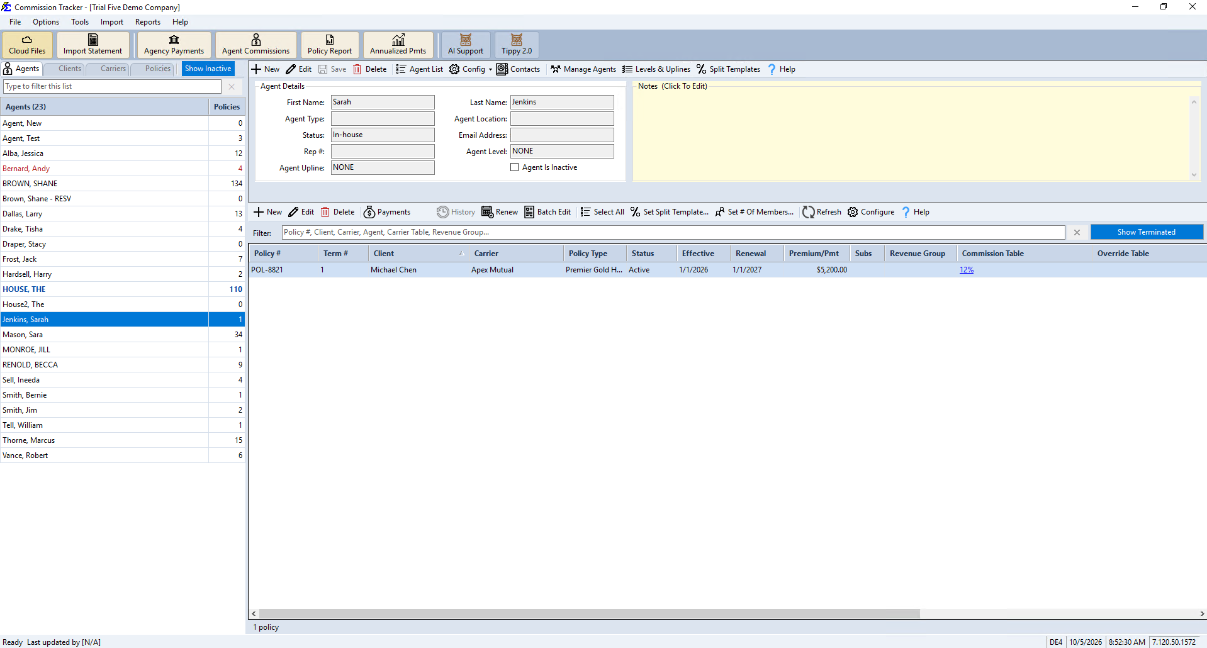Viewport: 1207px width, 648px height.
Task: Open the Reports menu
Action: pyautogui.click(x=148, y=22)
